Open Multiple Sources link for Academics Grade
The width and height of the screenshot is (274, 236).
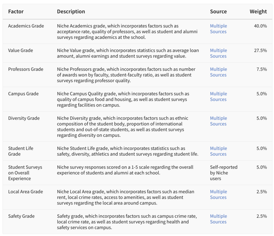[x=218, y=29]
